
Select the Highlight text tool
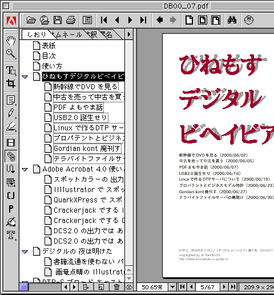click(x=11, y=126)
